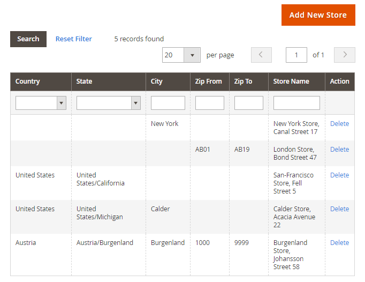Focus the Zip To filter field
365x282 pixels.
pos(248,103)
